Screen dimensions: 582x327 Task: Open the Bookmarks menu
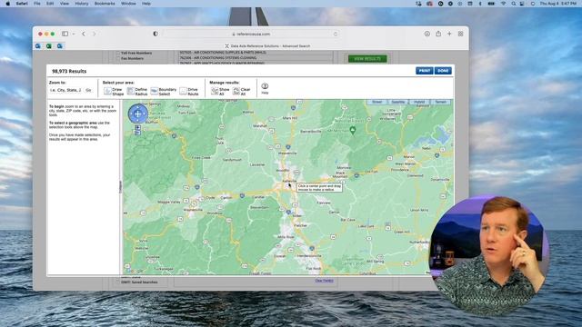[x=105, y=4]
